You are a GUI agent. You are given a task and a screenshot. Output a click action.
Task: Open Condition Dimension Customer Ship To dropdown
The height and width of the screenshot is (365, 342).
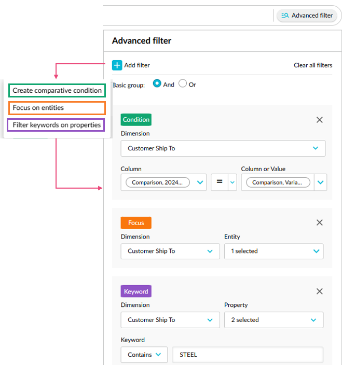(223, 148)
